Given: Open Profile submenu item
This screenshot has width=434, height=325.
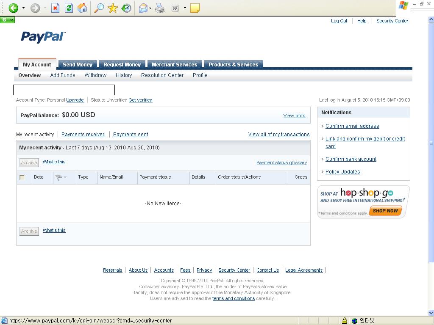Looking at the screenshot, I should pyautogui.click(x=200, y=75).
